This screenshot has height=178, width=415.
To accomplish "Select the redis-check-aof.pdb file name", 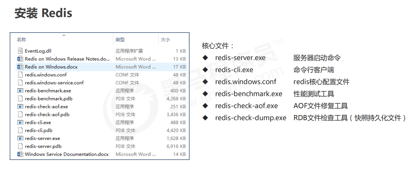I will pyautogui.click(x=47, y=114).
